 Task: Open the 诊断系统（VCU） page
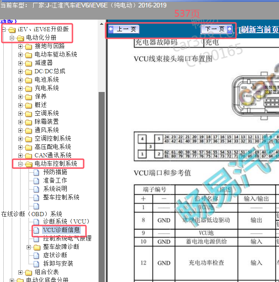pyautogui.click(x=66, y=221)
